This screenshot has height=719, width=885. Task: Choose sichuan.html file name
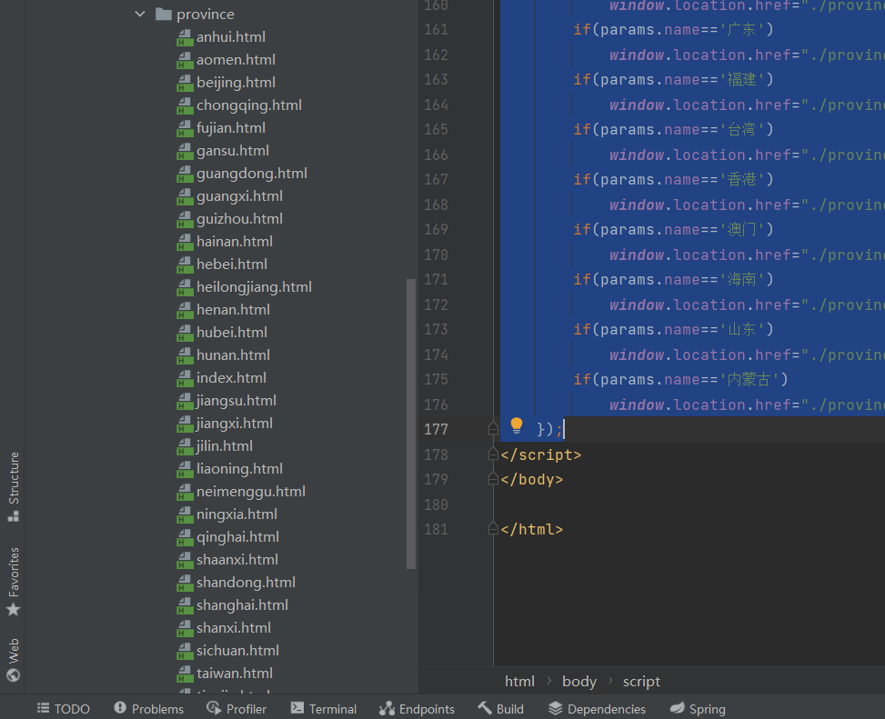pos(237,651)
